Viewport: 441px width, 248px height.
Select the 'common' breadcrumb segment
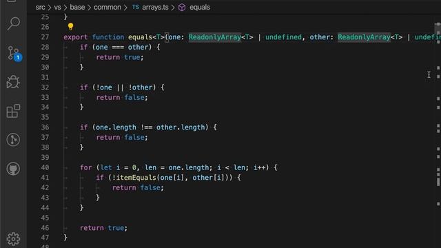coord(107,8)
